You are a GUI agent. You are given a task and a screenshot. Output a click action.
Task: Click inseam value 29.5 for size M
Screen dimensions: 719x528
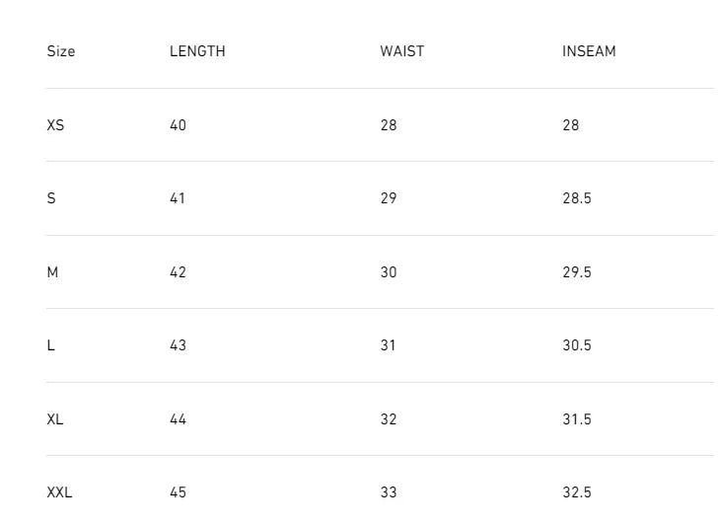(x=577, y=272)
